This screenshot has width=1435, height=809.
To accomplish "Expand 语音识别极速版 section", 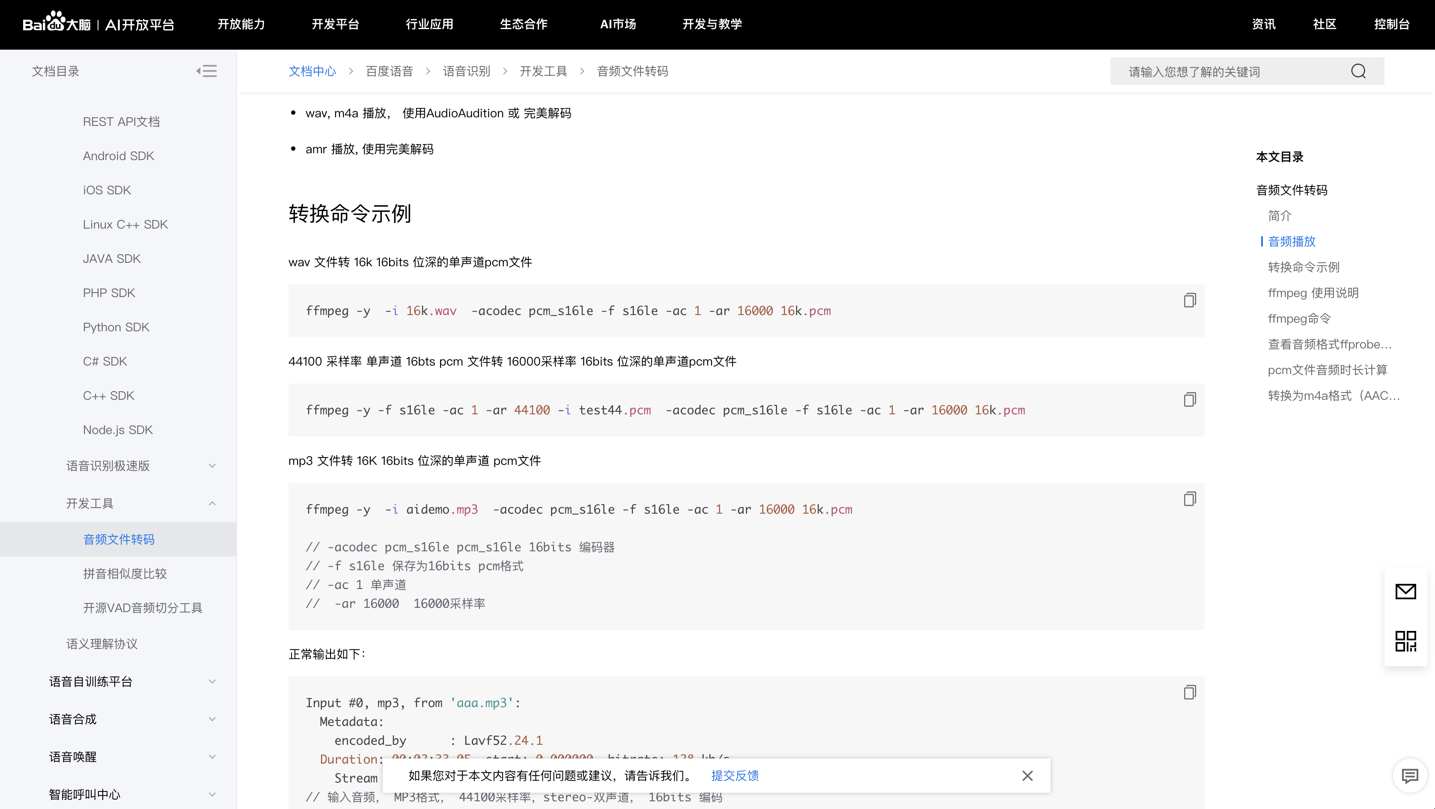I will tap(211, 466).
